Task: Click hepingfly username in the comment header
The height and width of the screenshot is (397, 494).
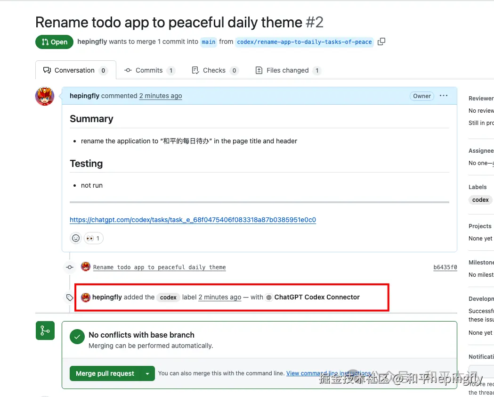Action: (84, 96)
